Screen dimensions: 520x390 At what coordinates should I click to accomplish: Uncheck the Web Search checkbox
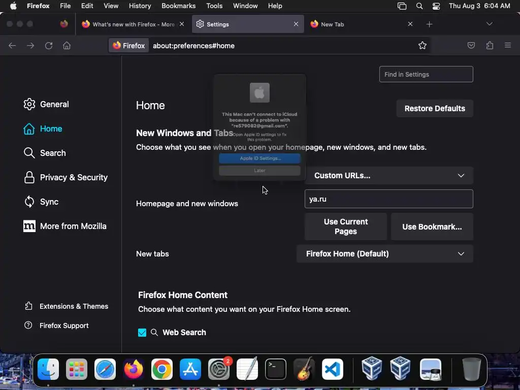pos(142,332)
